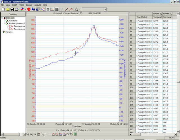Image resolution: width=180 pixels, height=140 pixels.
Task: Select Fourier Systems LT data set item
Action: coord(17,23)
